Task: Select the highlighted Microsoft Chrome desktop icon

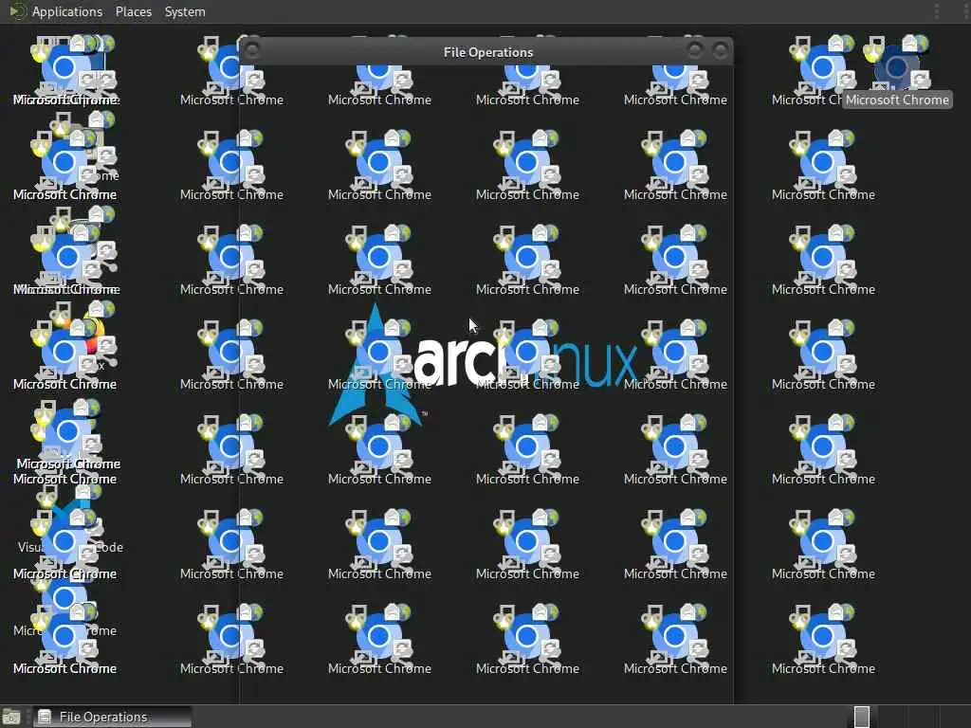Action: (897, 72)
